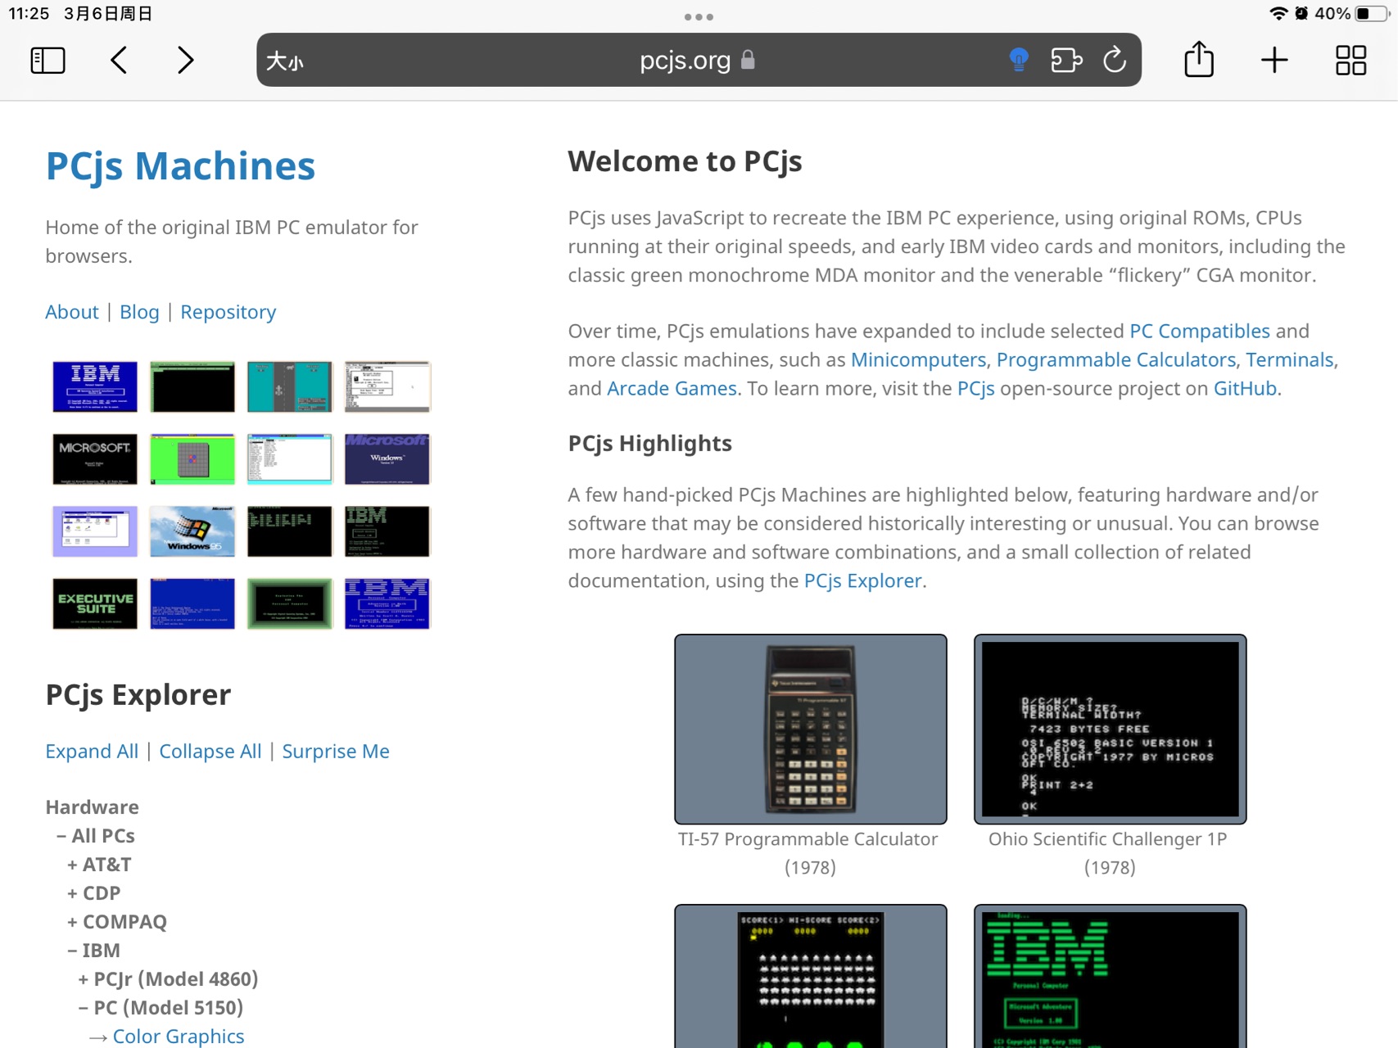Tap the Wi-Fi status icon
The image size is (1398, 1048).
coord(1278,14)
